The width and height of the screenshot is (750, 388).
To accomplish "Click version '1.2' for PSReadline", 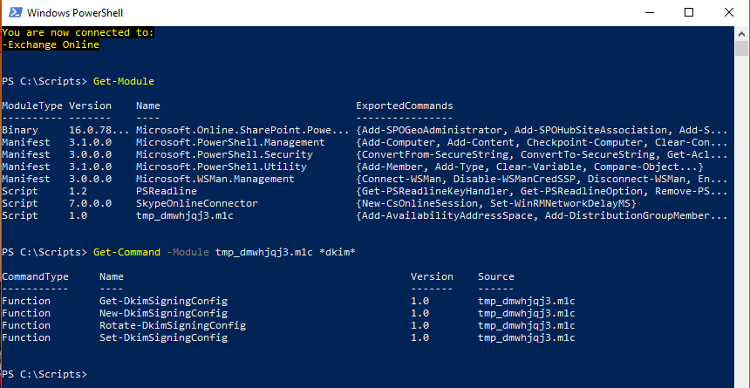I will click(x=78, y=191).
